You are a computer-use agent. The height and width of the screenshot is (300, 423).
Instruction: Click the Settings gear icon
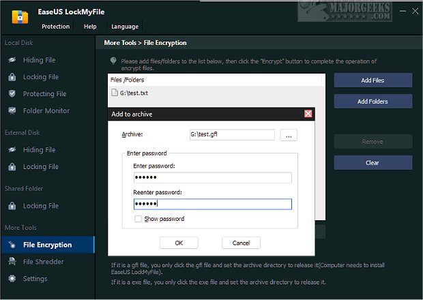[x=12, y=278]
